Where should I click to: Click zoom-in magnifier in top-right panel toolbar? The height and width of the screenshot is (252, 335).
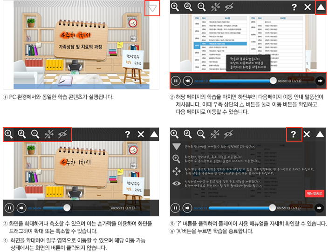pyautogui.click(x=175, y=7)
